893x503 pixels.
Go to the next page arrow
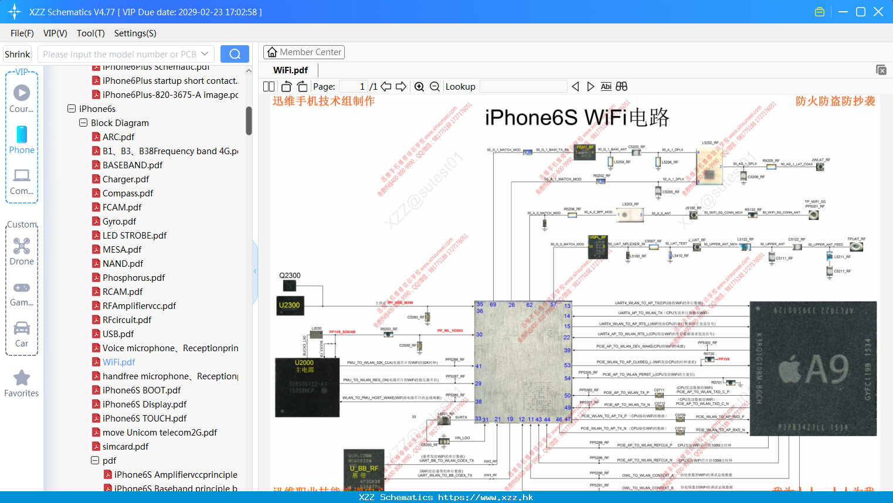(x=401, y=86)
